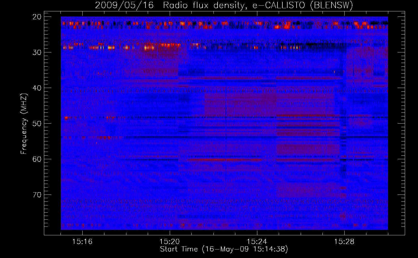The image size is (418, 258).
Task: Click the 70 frequency tick label
Action: 37,195
